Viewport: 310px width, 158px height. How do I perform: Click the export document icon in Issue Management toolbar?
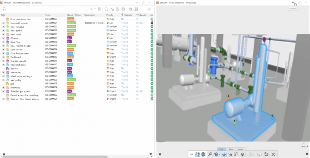point(117,9)
